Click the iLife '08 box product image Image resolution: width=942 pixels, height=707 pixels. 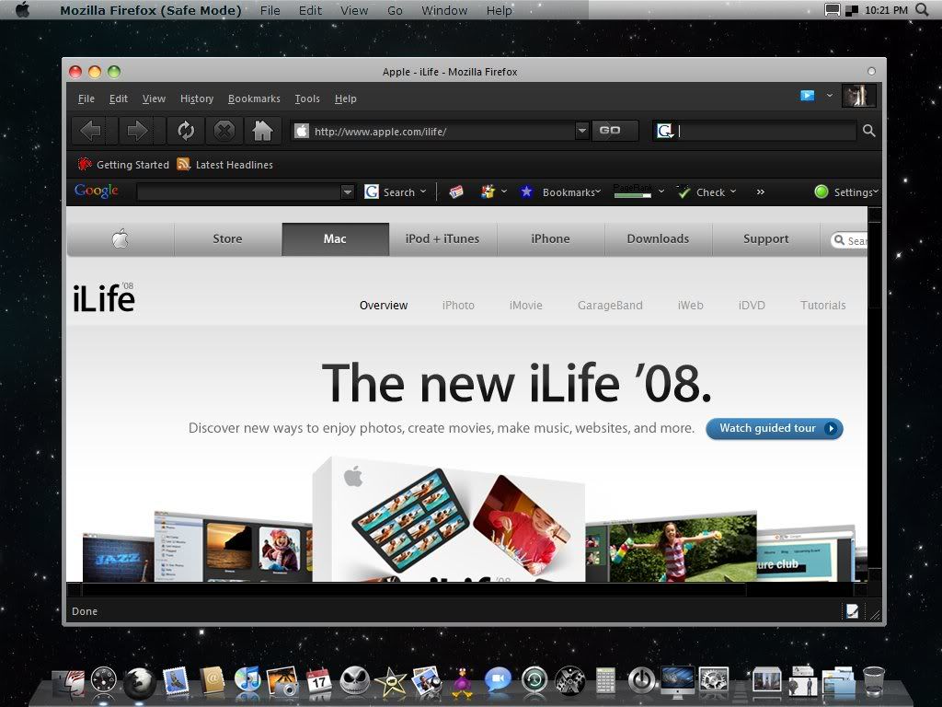click(448, 520)
